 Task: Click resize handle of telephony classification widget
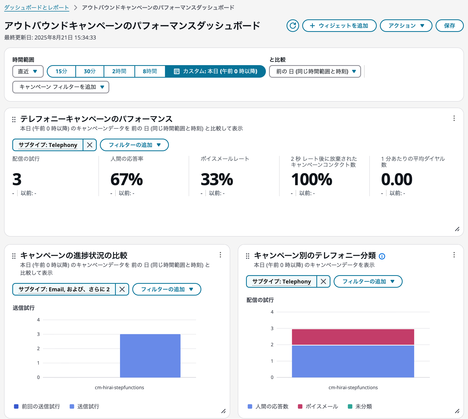click(x=457, y=411)
